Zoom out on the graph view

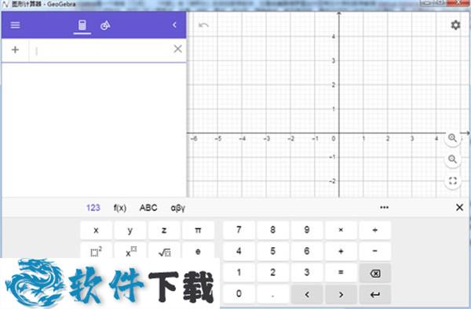453,159
